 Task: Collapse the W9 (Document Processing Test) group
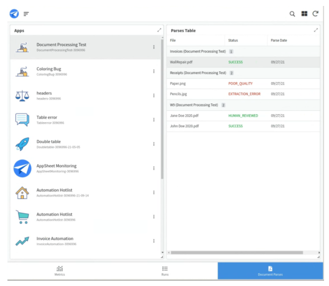243,105
